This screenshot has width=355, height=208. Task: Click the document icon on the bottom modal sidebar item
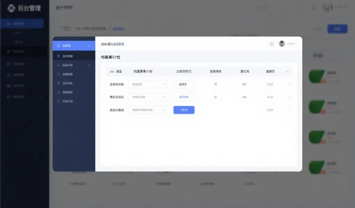(58, 101)
